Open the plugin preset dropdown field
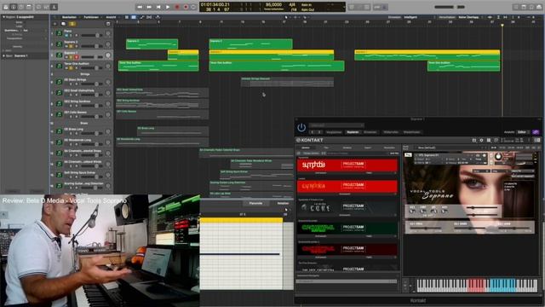Screen dimensions: 545x307 coord(336,125)
